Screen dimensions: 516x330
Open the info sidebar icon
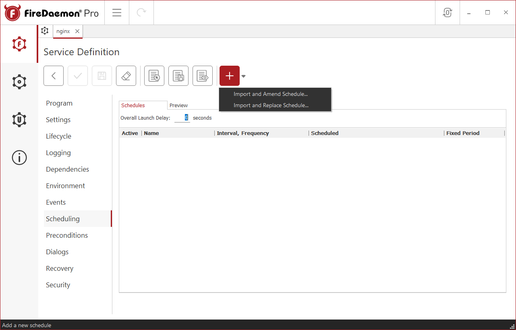pos(19,158)
